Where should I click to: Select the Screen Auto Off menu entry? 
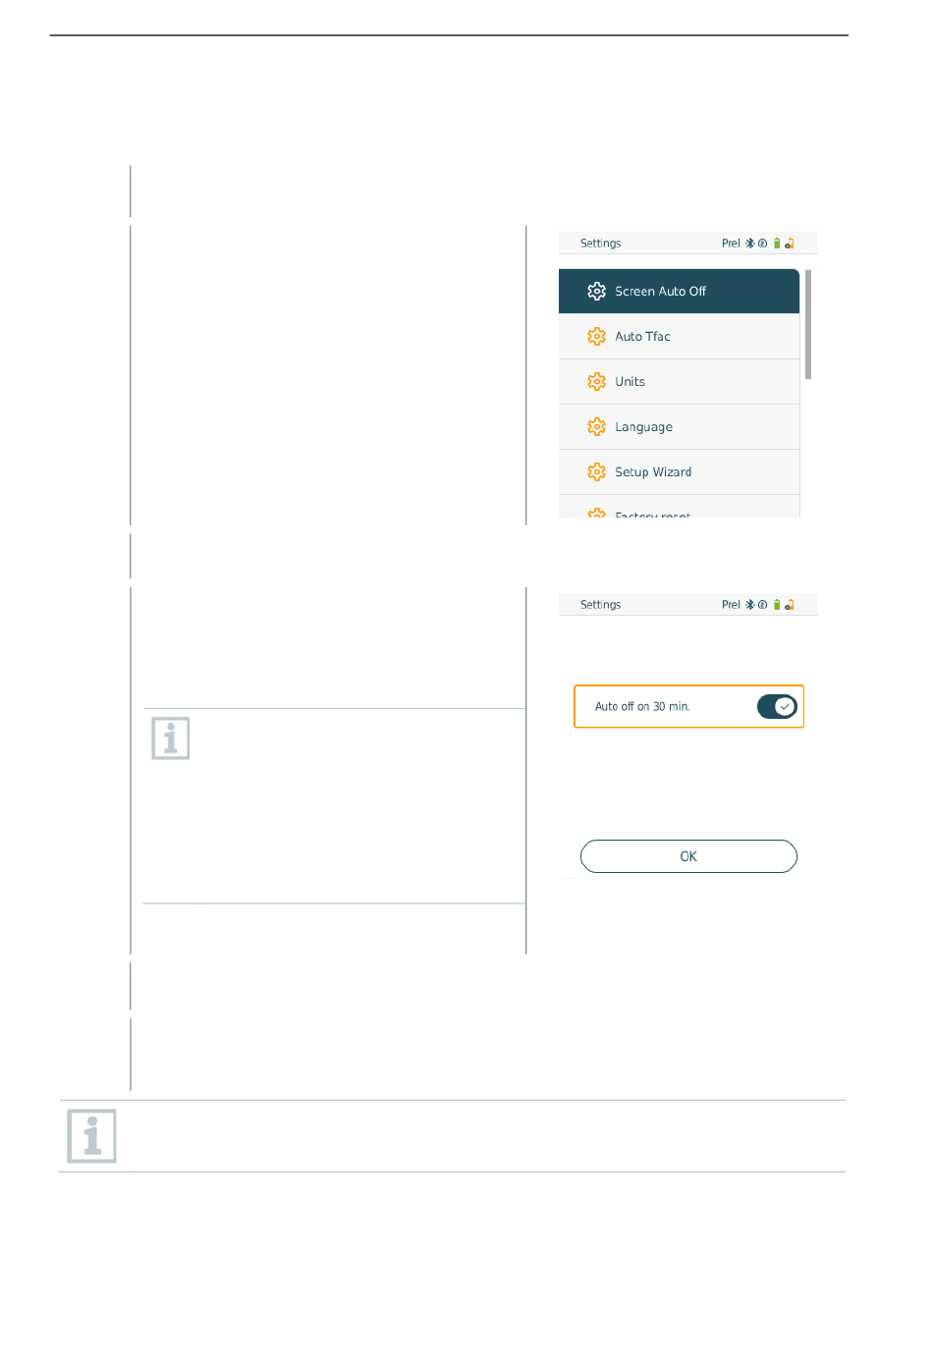point(679,292)
